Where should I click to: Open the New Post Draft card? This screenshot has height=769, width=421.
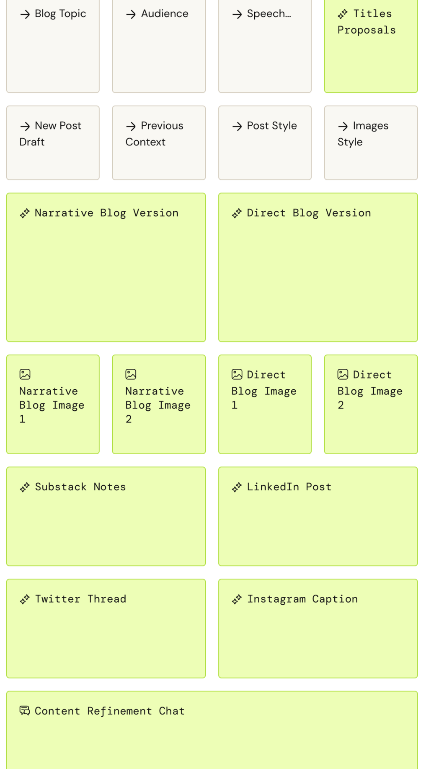click(x=53, y=143)
